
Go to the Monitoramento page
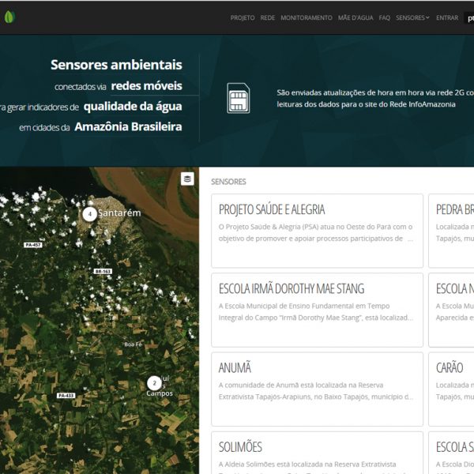[x=307, y=17]
